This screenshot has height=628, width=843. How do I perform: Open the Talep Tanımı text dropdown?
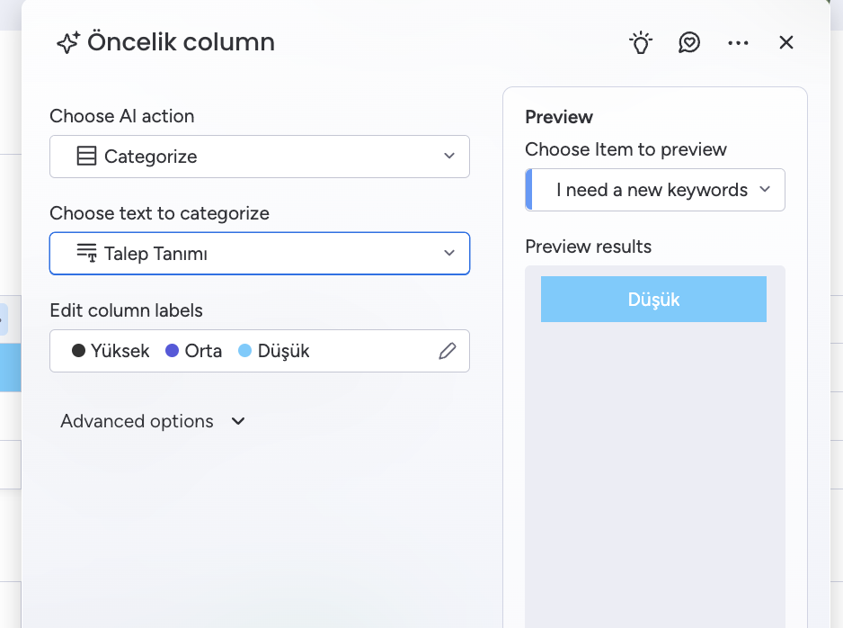pos(260,254)
